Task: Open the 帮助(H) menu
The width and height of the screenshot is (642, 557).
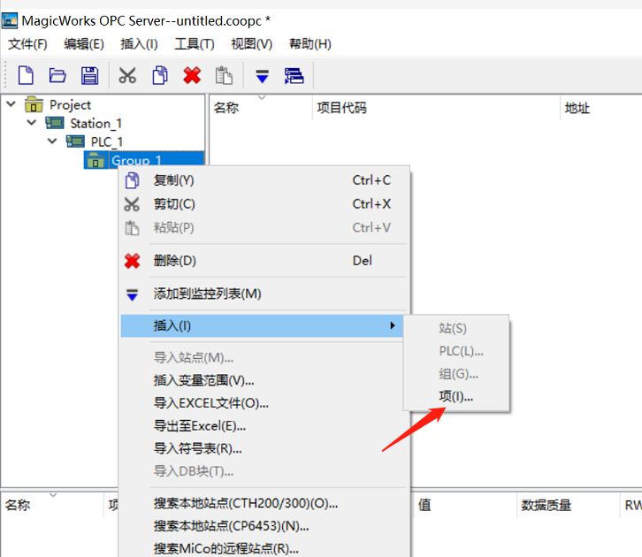Action: 310,44
